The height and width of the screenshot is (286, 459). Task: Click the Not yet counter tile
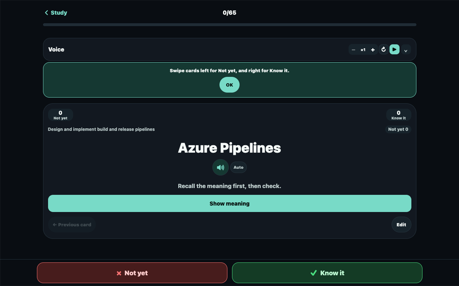[61, 115]
